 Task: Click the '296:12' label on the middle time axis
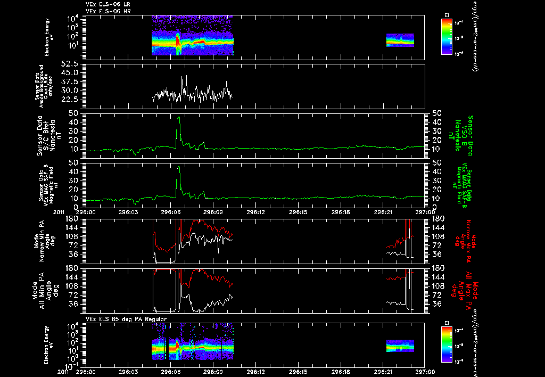coord(256,212)
